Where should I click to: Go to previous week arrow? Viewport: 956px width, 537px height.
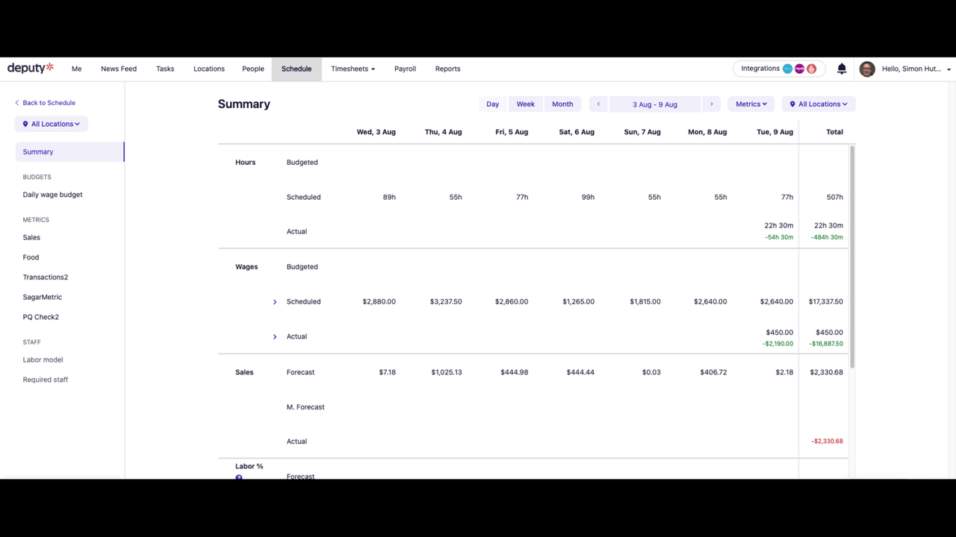point(598,104)
